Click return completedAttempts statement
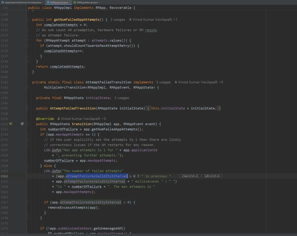This screenshot has width=297, height=236. pyautogui.click(x=61, y=66)
